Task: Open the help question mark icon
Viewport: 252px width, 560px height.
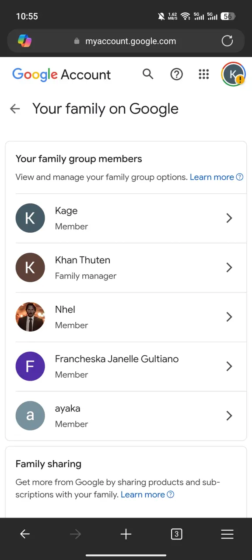Action: point(176,74)
